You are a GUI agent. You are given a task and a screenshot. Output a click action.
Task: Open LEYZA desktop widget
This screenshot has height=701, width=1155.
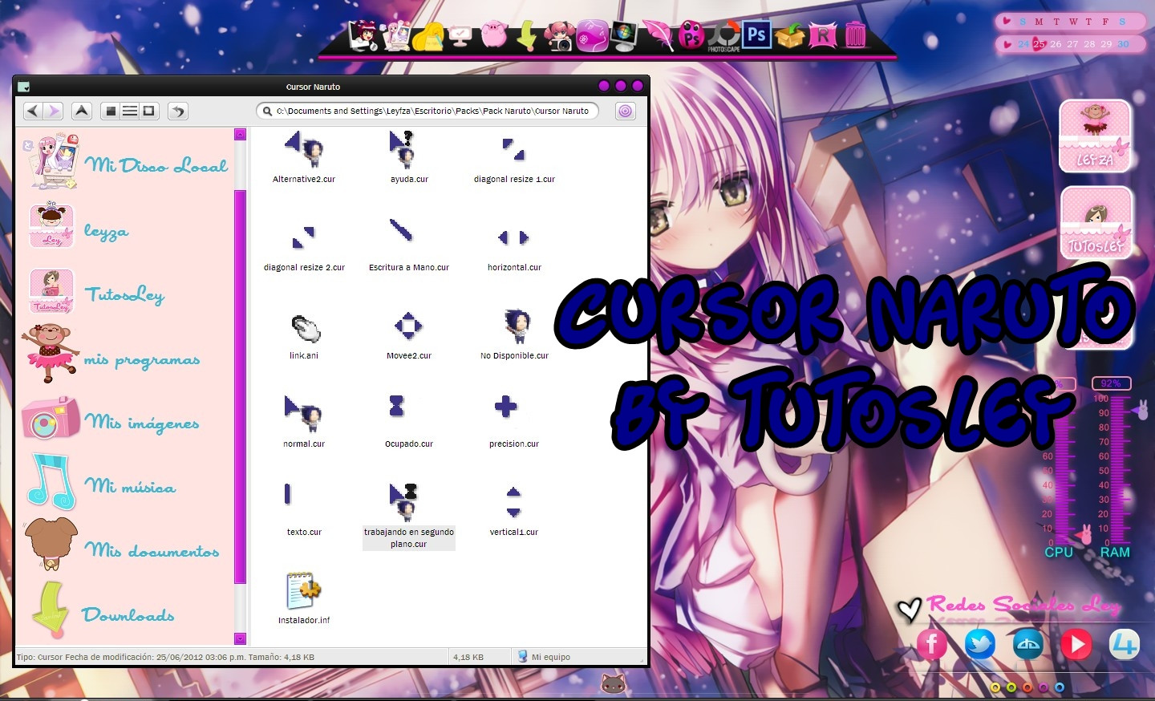1095,136
